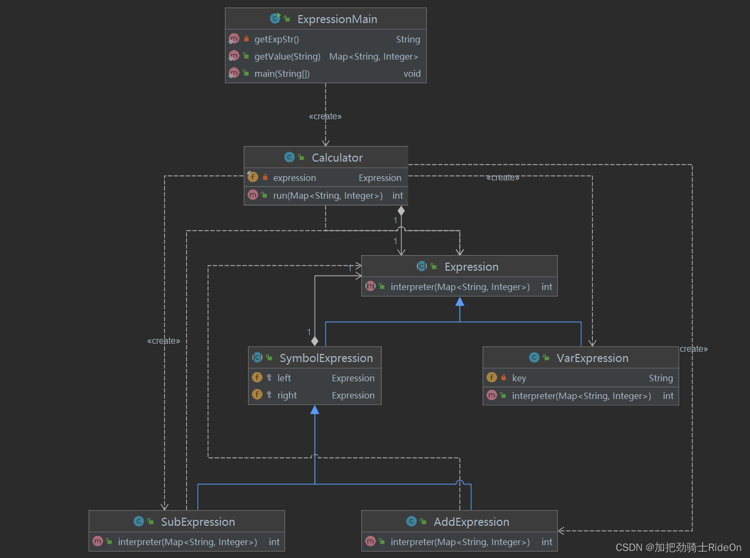
Task: Click the interpreter method name in SubExpression
Action: pyautogui.click(x=187, y=542)
